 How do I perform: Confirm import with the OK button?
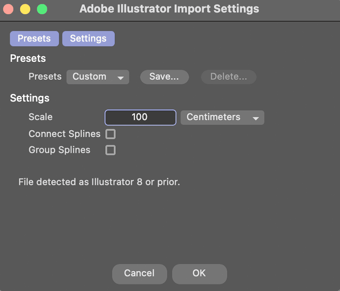(x=199, y=274)
